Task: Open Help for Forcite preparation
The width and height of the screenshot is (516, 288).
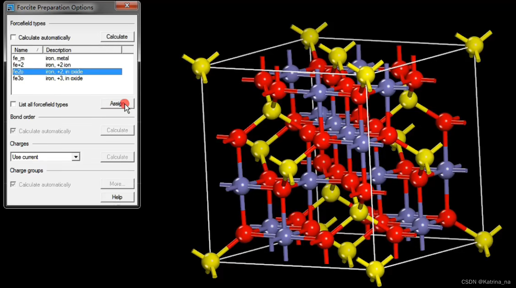Action: [x=117, y=197]
